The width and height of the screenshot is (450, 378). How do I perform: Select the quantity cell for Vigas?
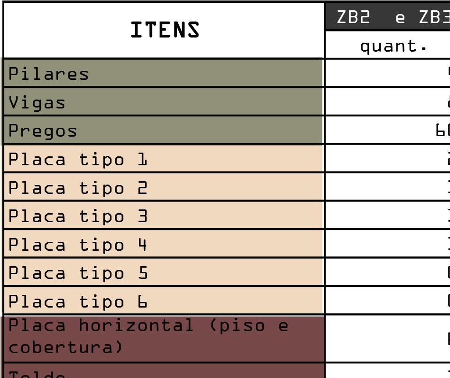(388, 101)
